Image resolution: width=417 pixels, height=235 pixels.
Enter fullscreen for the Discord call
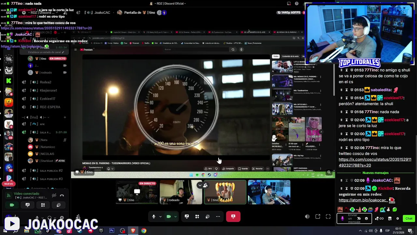tap(328, 216)
